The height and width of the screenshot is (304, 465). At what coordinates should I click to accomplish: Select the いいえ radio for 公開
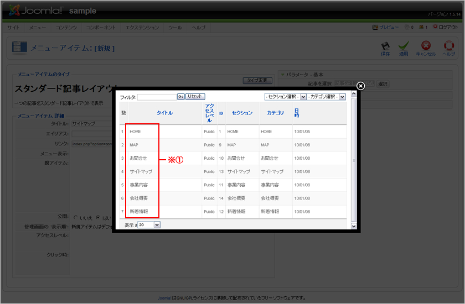(76, 218)
